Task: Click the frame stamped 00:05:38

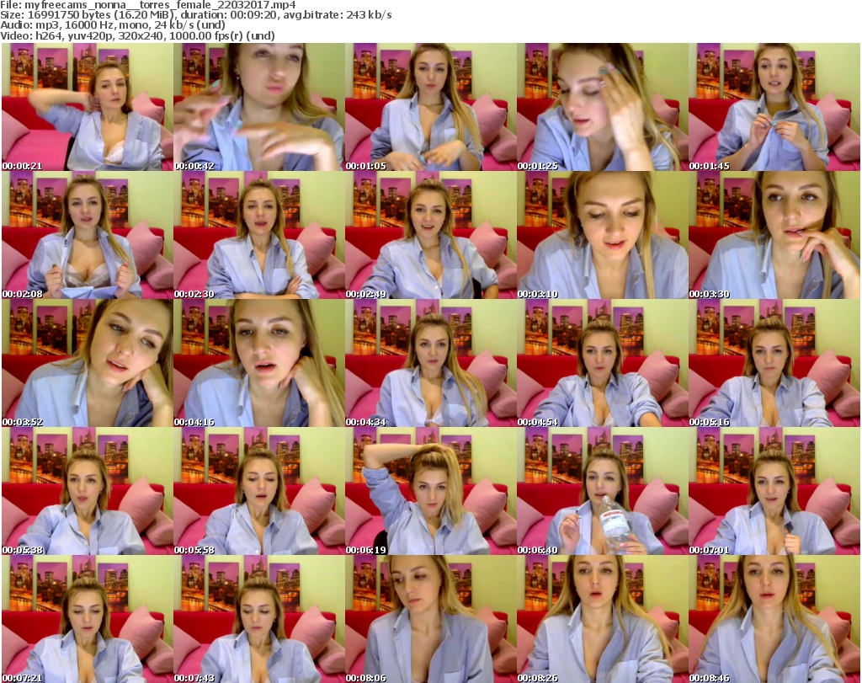Action: pos(88,491)
